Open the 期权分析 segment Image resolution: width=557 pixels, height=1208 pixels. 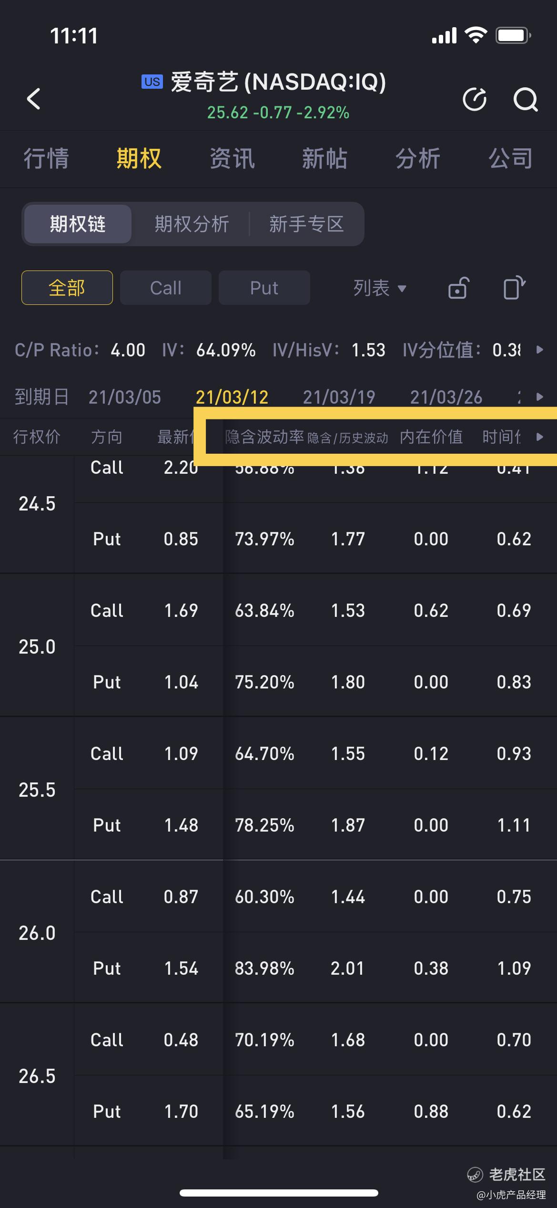(x=192, y=224)
